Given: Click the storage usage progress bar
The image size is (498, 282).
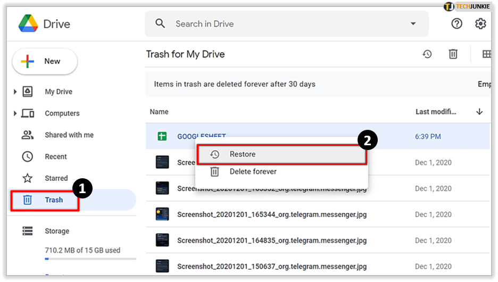Looking at the screenshot, I should click(x=90, y=259).
